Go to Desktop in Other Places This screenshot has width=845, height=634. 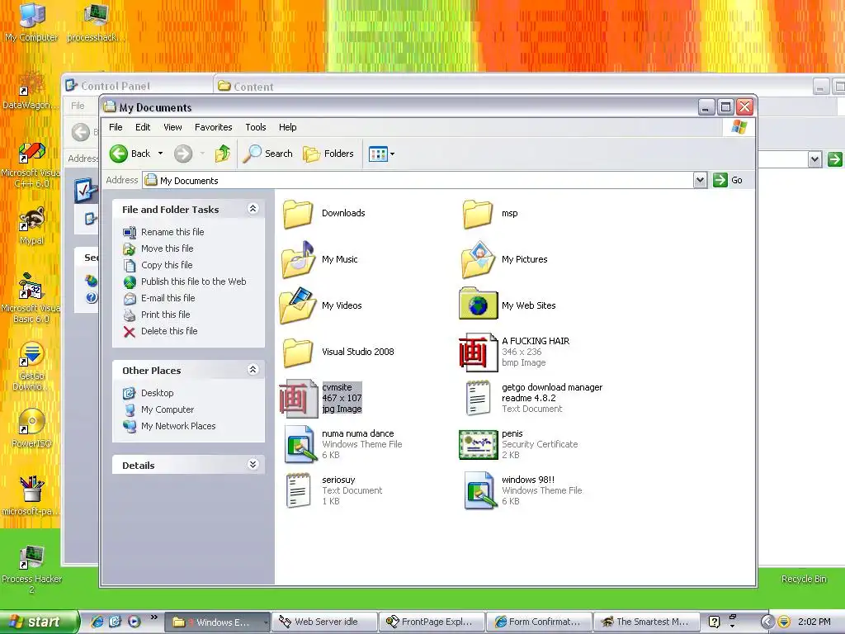[149, 393]
